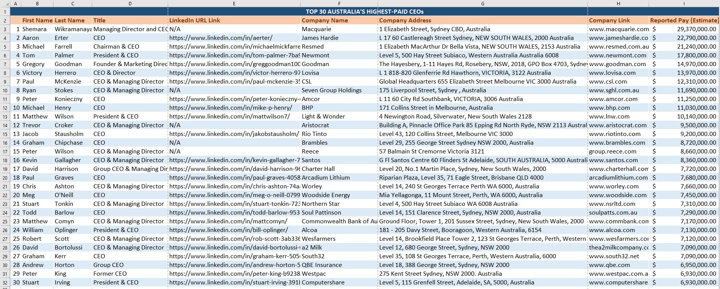Select the N/A LinkedIn cell for Ryan Stokes
This screenshot has width=720, height=289.
234,90
